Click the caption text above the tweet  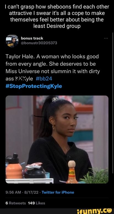tap(57, 16)
